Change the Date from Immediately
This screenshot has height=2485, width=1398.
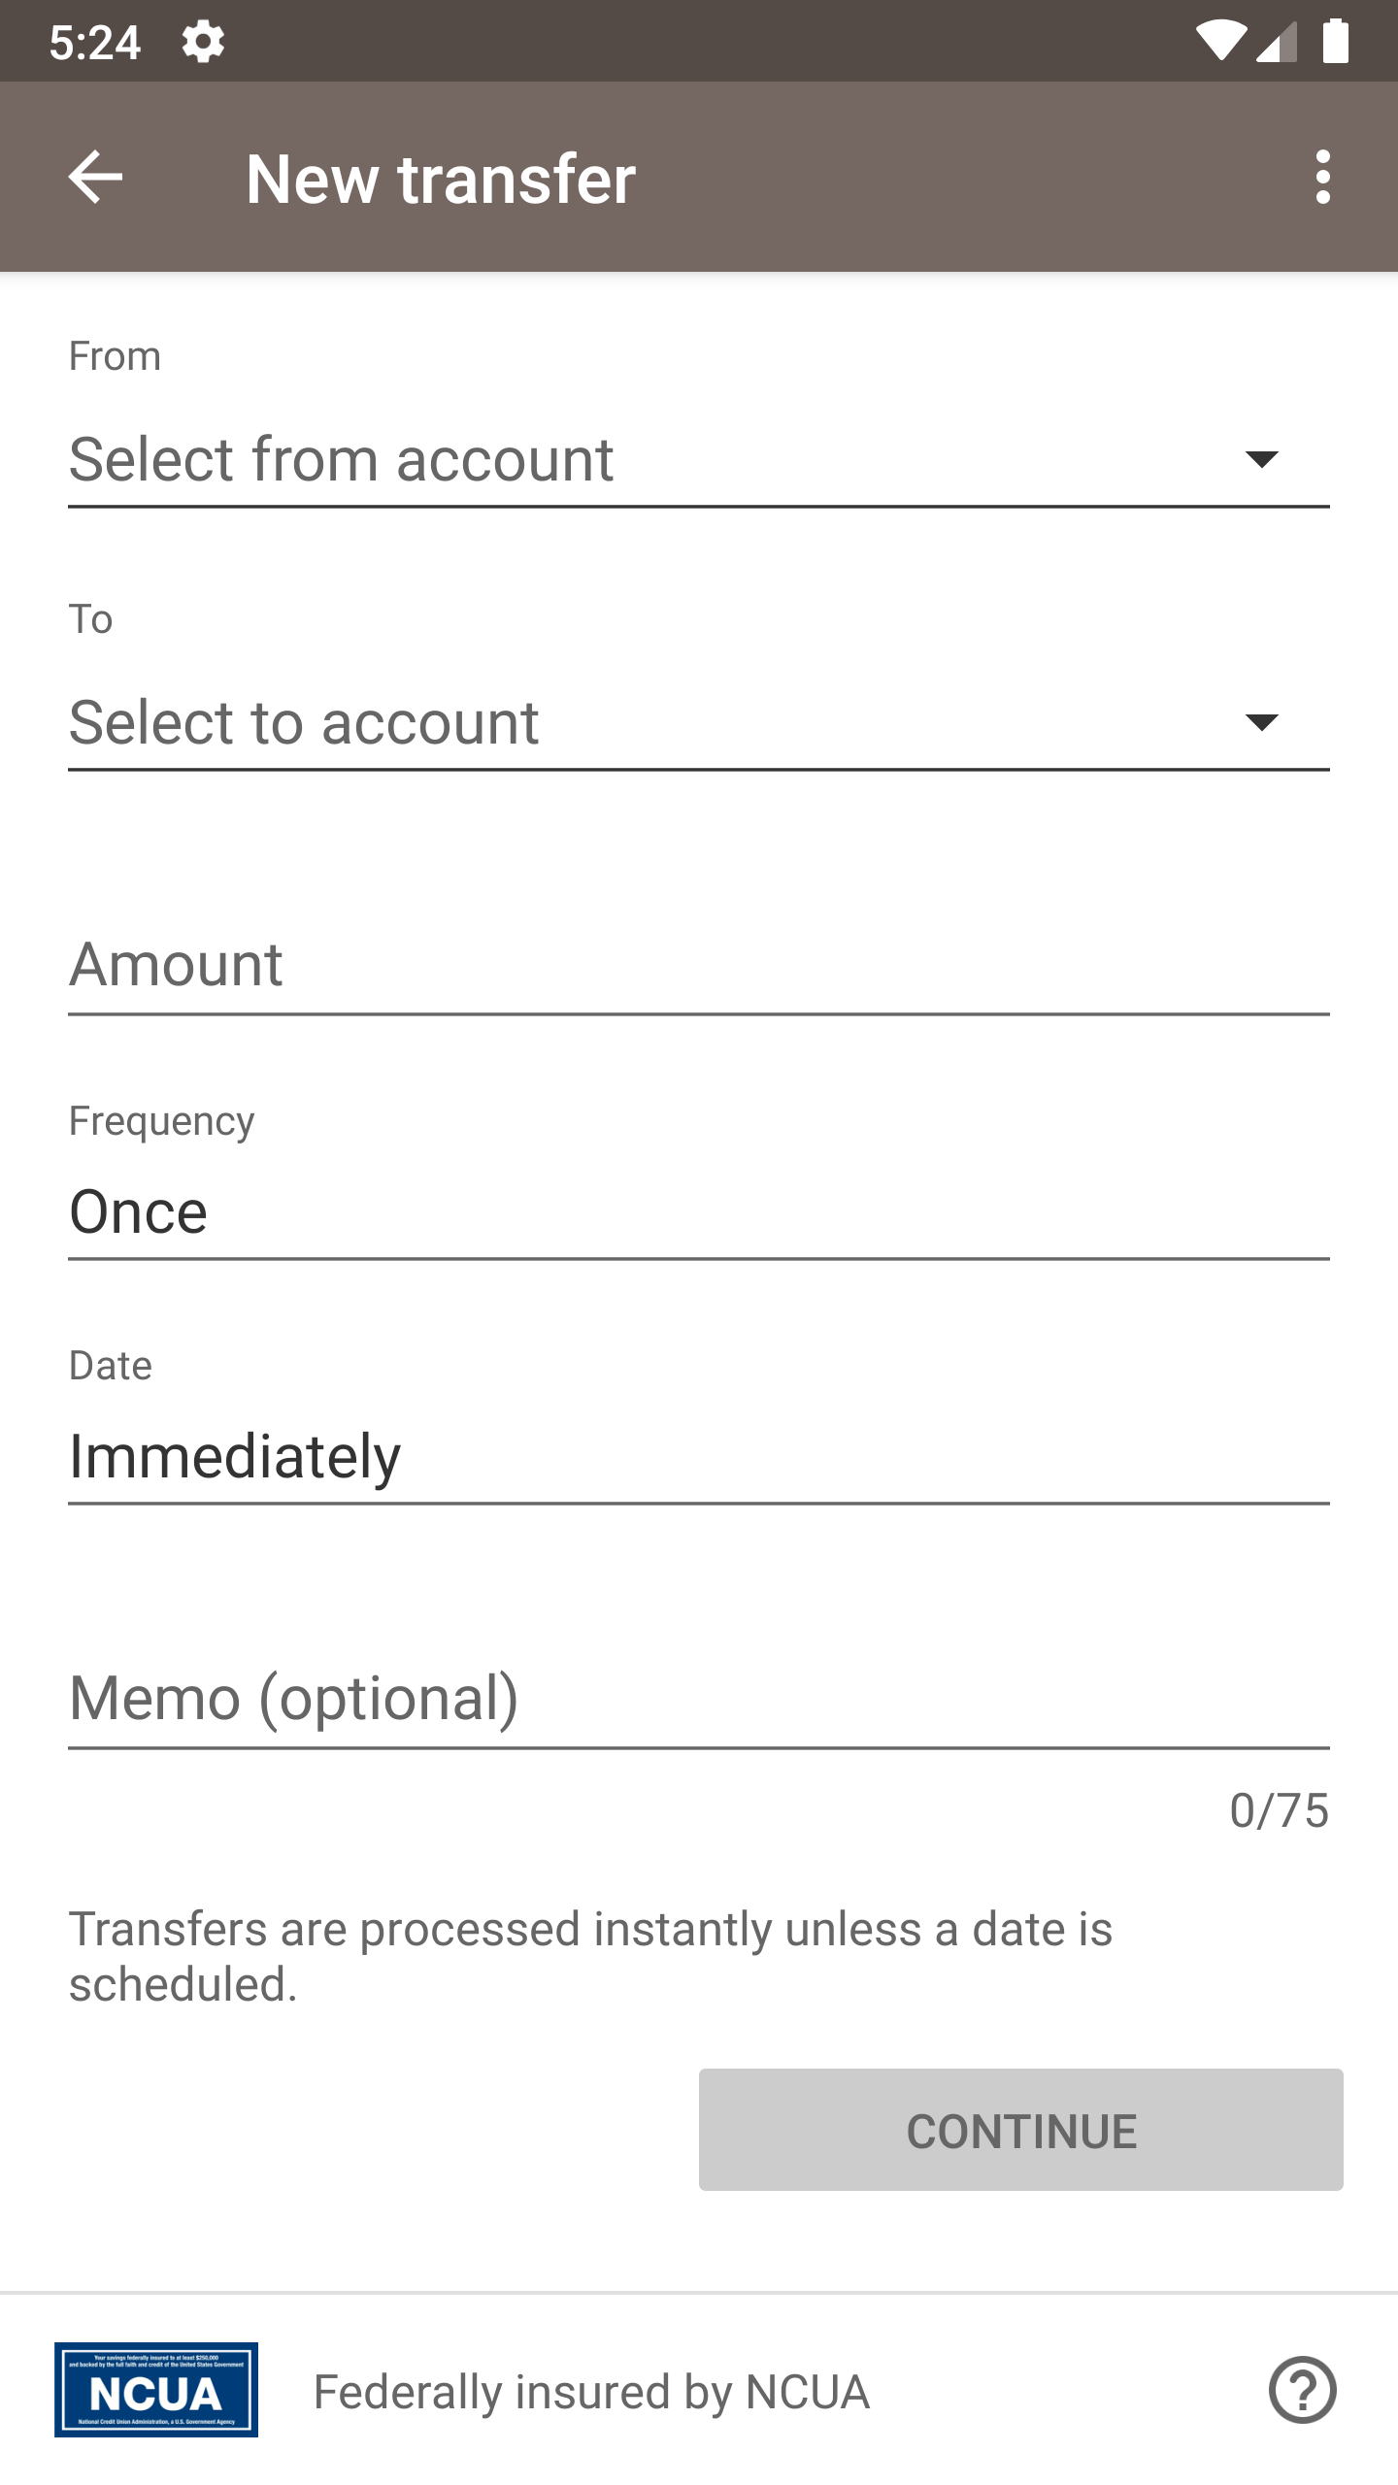pos(697,1456)
